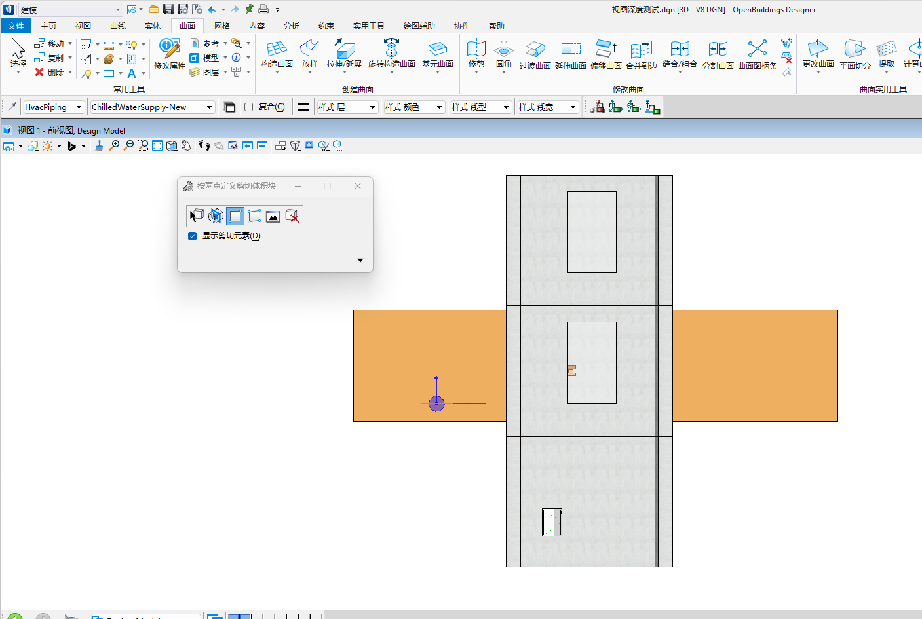Select the 放样 (Loft) surface tool

pos(309,49)
